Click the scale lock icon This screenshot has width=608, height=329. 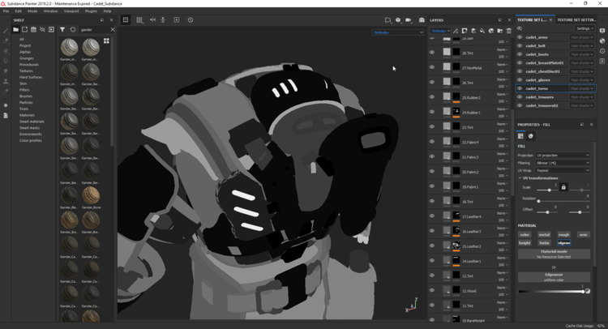pyautogui.click(x=563, y=187)
